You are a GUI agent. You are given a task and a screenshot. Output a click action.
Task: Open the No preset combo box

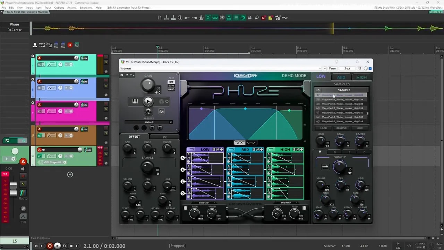221,68
